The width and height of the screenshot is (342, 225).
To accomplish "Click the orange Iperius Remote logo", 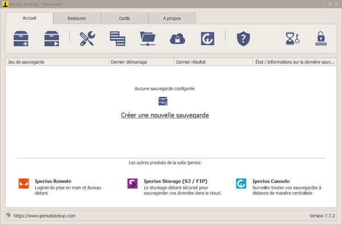I will (24, 183).
